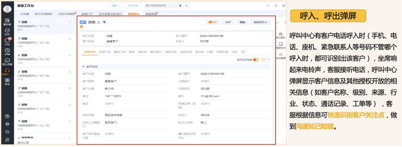
Task: Open the contacts icon at sidebar bottom
Action: 7,140
